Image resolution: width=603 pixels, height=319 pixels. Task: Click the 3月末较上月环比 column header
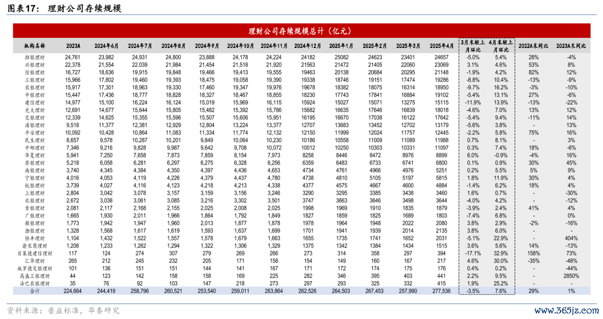coord(473,46)
